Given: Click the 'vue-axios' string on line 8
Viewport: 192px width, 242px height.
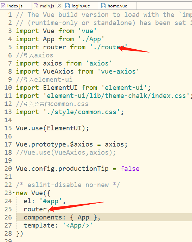Looking at the screenshot, I should click(x=119, y=72).
